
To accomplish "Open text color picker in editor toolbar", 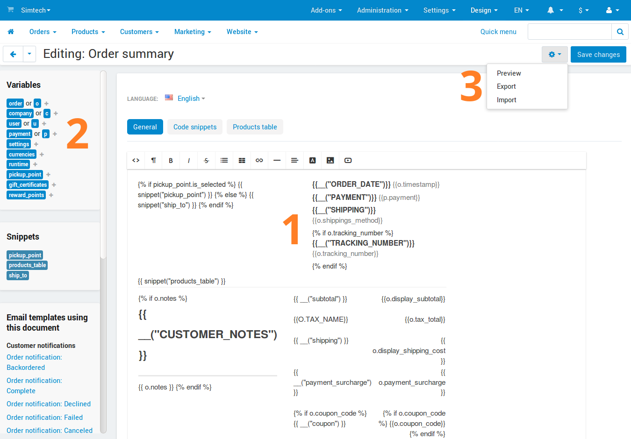I will 313,160.
